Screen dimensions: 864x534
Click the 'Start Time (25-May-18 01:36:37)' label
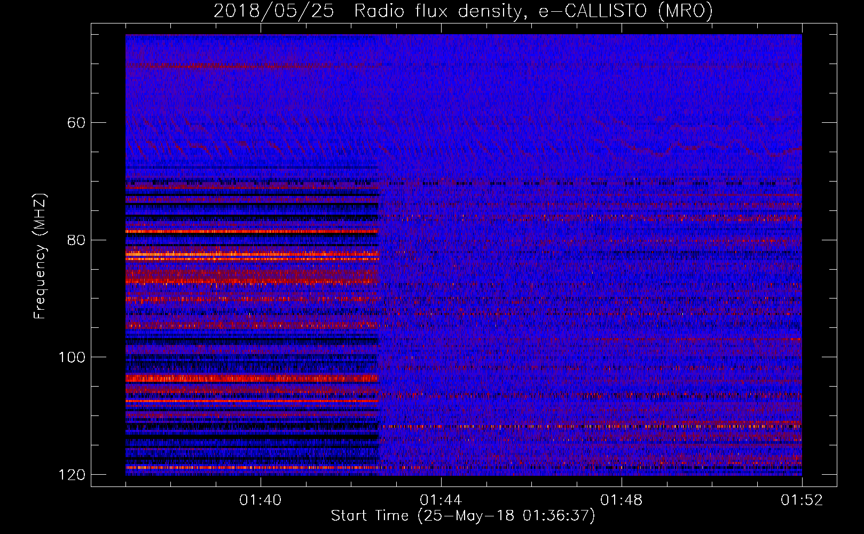(x=463, y=516)
